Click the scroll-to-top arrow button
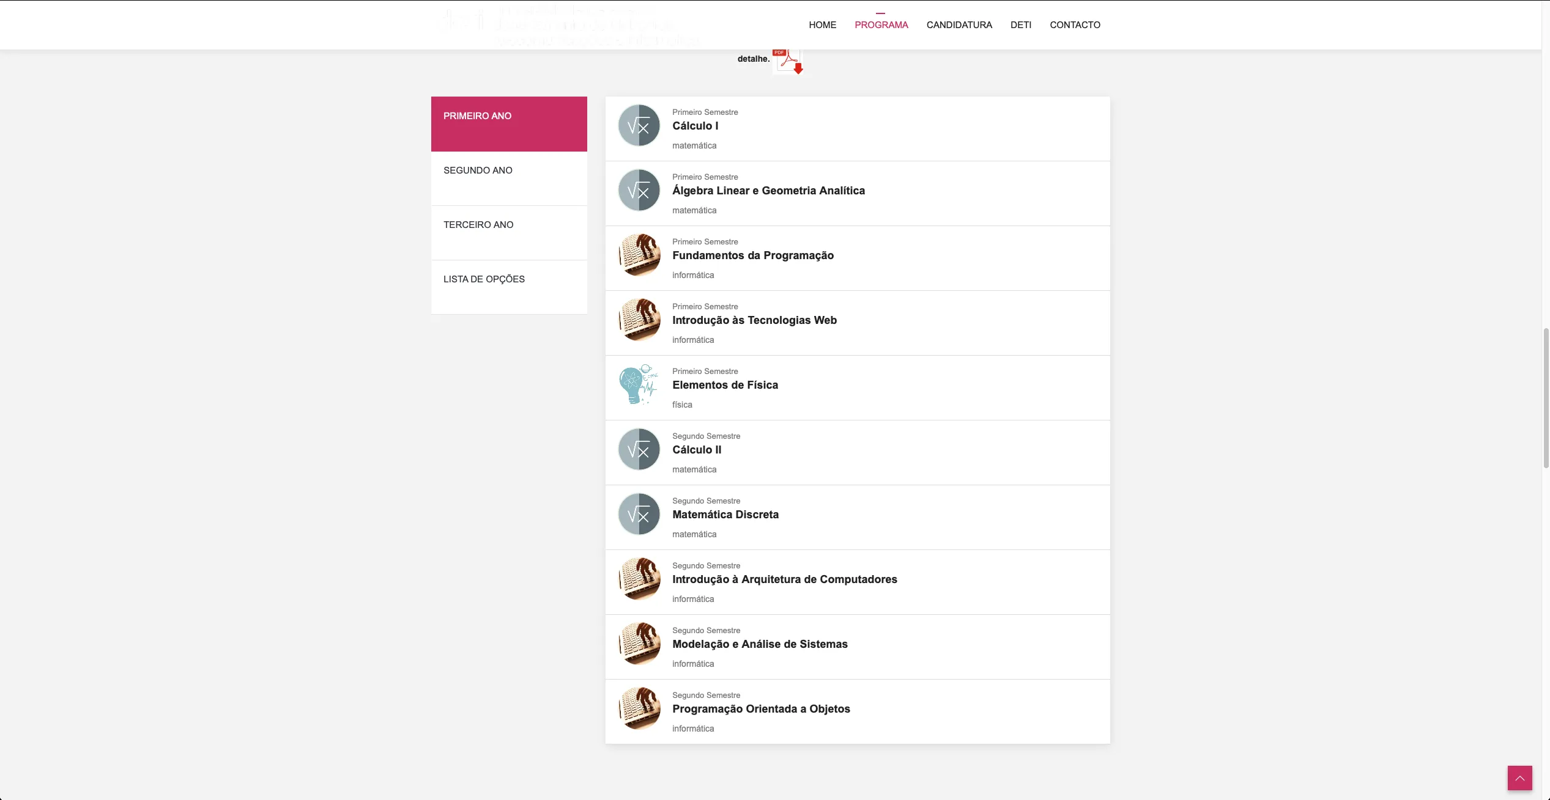This screenshot has height=800, width=1550. (1519, 778)
